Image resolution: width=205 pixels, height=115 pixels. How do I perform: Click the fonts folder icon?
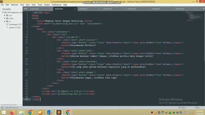7,19
